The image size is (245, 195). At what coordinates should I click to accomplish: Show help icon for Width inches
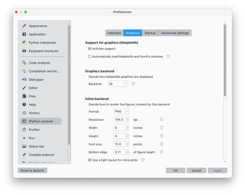click(x=161, y=127)
